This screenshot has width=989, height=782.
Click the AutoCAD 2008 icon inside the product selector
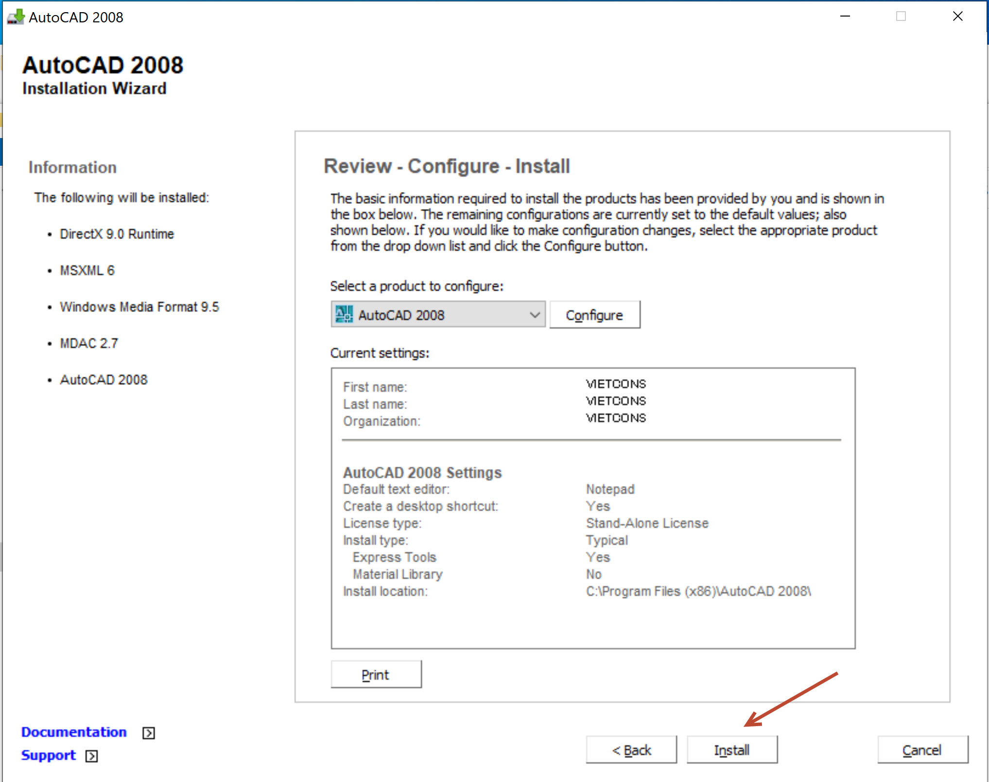point(345,314)
